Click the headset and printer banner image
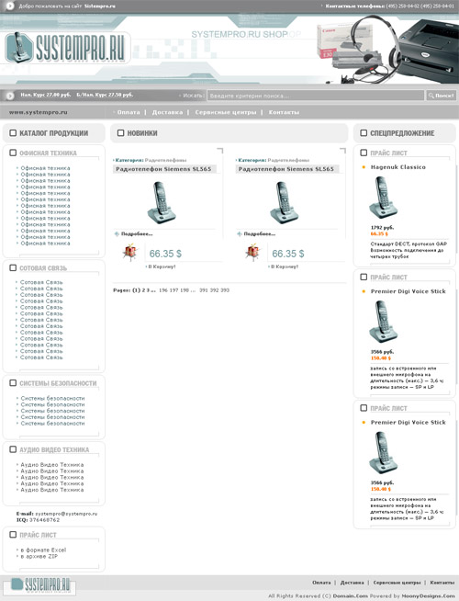Image resolution: width=459 pixels, height=601 pixels. [387, 49]
